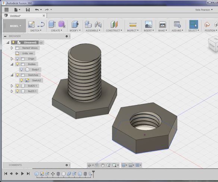This screenshot has width=218, height=182.
Task: Open the MODIFY menu
Action: pyautogui.click(x=75, y=31)
